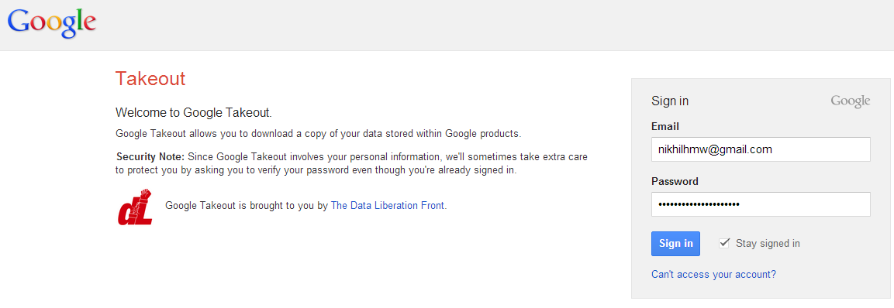This screenshot has height=308, width=894.
Task: Click the Password field label
Action: pyautogui.click(x=675, y=182)
